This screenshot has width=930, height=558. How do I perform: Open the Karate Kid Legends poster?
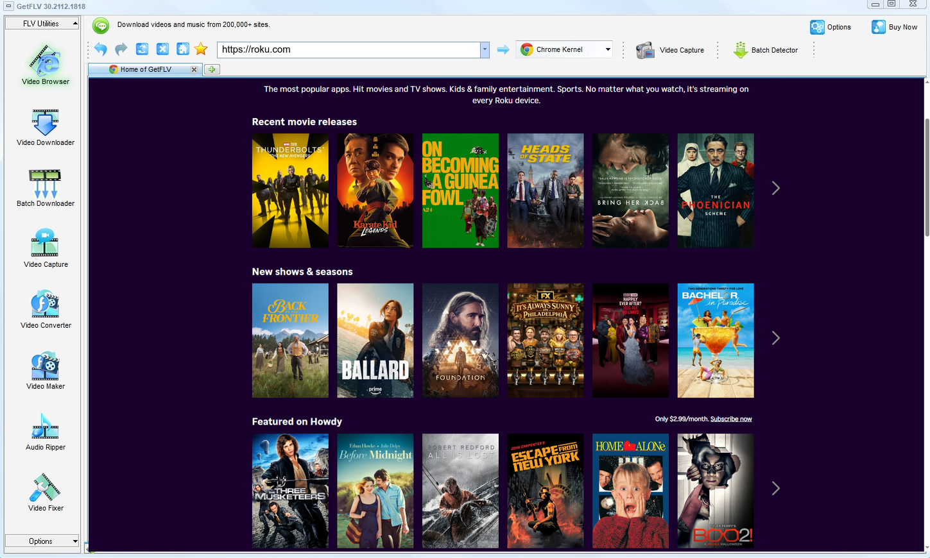[375, 190]
